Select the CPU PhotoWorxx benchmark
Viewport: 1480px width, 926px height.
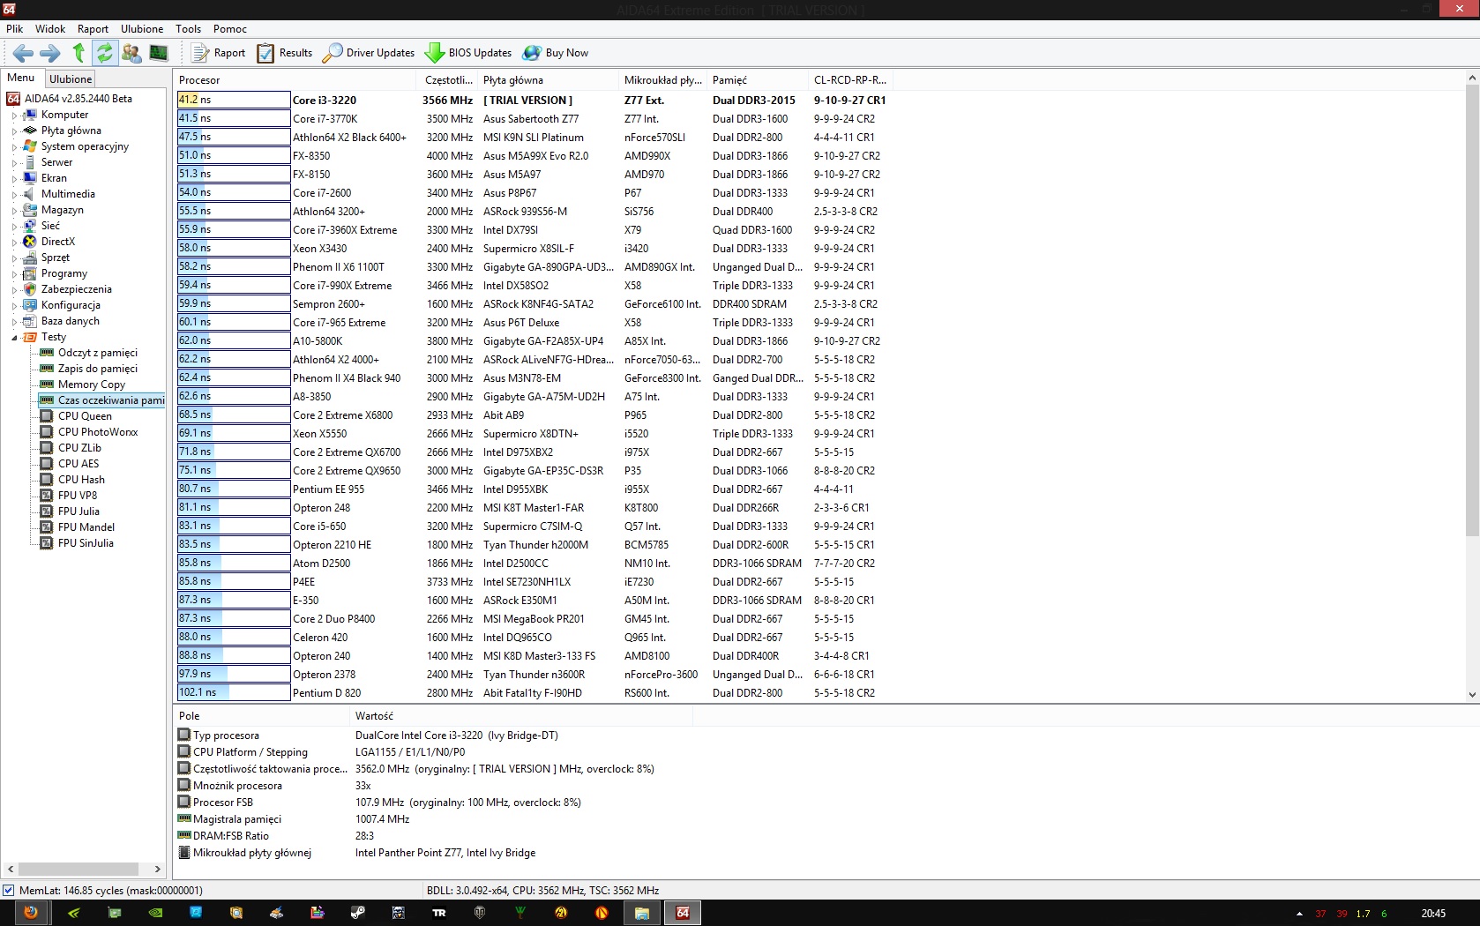coord(98,432)
